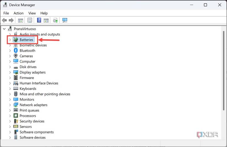Click the PranaVirtuoso computer icon
This screenshot has width=227, height=147.
[x=10, y=29]
